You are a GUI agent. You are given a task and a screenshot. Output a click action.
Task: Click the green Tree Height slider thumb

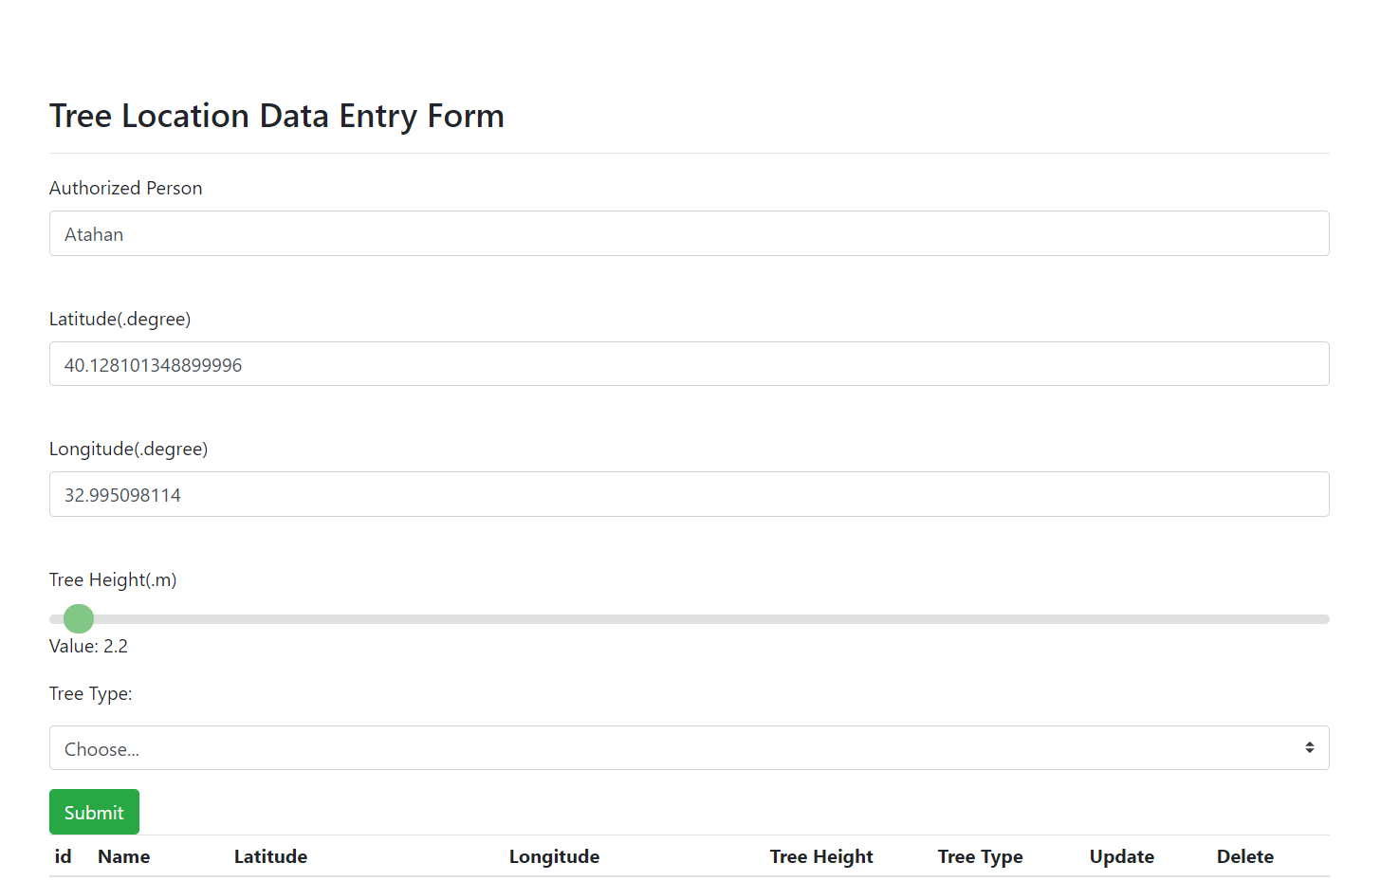(x=79, y=619)
